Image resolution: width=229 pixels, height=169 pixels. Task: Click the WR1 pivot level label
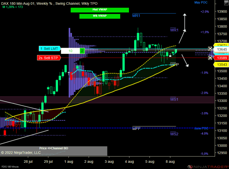(x=174, y=30)
